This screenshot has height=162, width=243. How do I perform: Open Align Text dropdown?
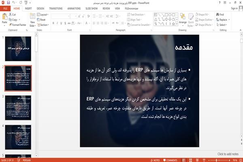tap(134, 20)
